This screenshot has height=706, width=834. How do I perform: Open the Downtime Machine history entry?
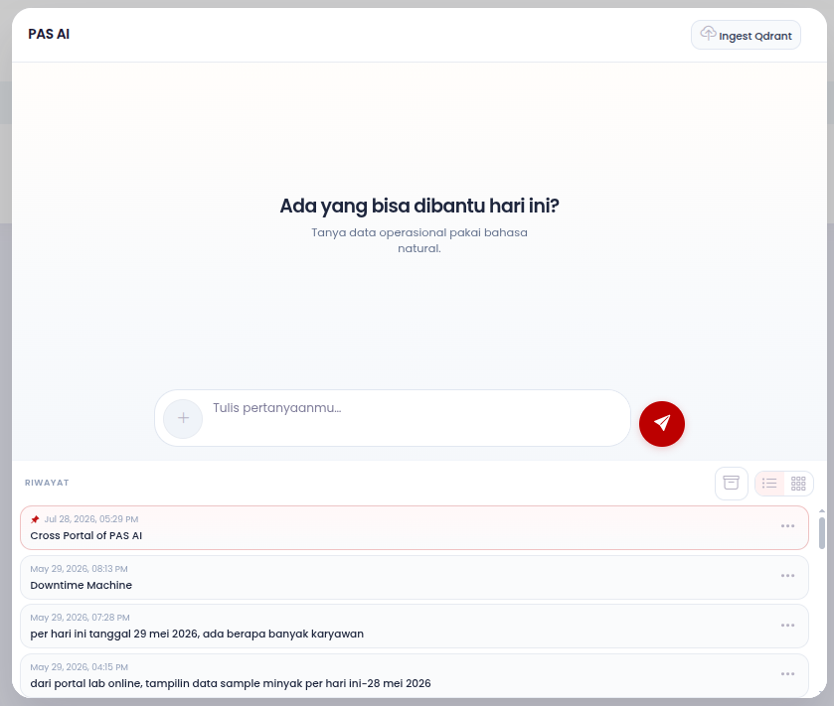point(415,578)
